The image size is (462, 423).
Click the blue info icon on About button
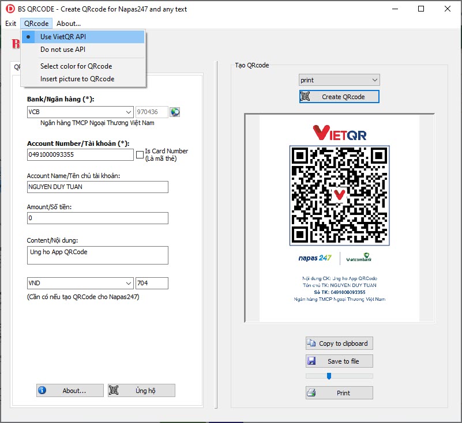click(42, 390)
